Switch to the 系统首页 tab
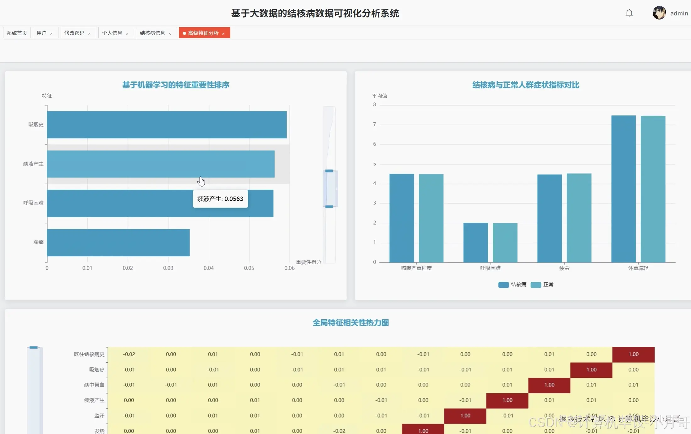This screenshot has height=434, width=691. tap(17, 33)
